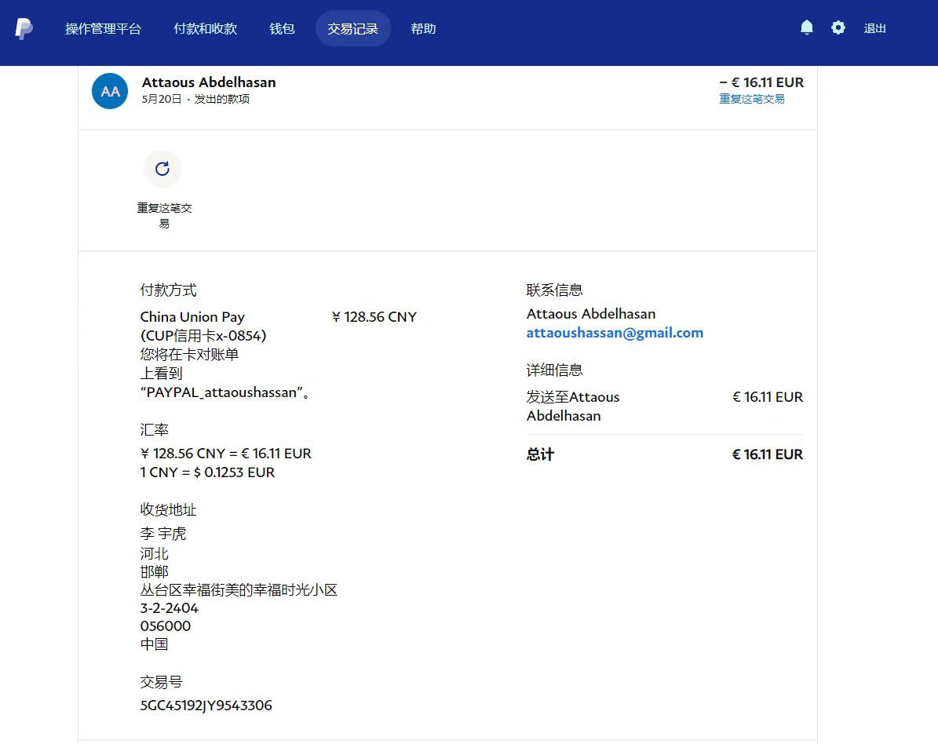Click the PayPal logo
Image resolution: width=938 pixels, height=744 pixels.
pos(24,29)
